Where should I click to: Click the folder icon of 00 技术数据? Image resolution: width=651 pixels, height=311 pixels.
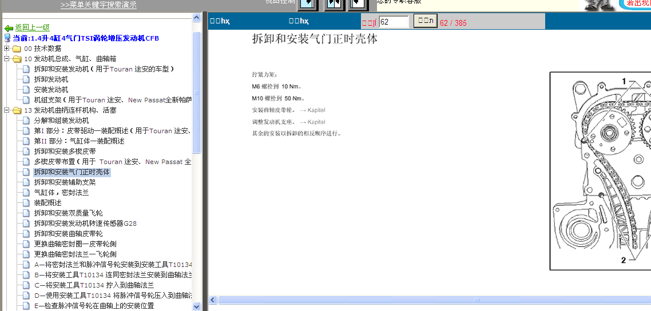click(x=17, y=49)
